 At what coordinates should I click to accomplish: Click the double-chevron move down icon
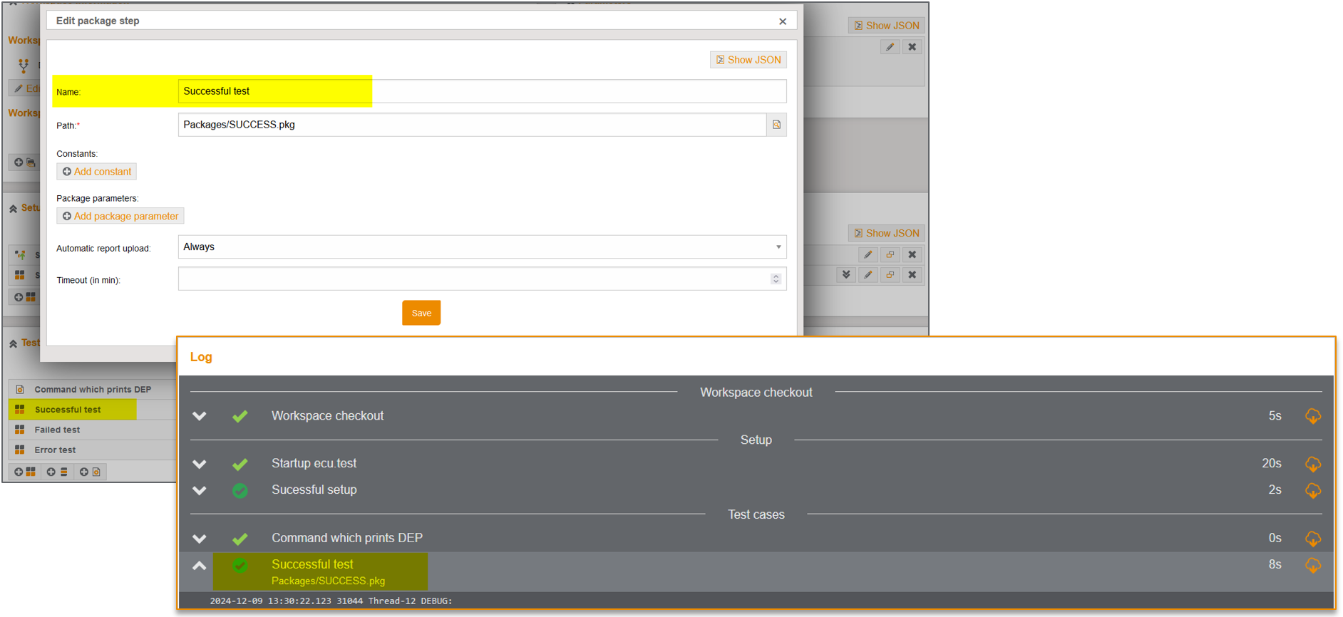click(845, 275)
